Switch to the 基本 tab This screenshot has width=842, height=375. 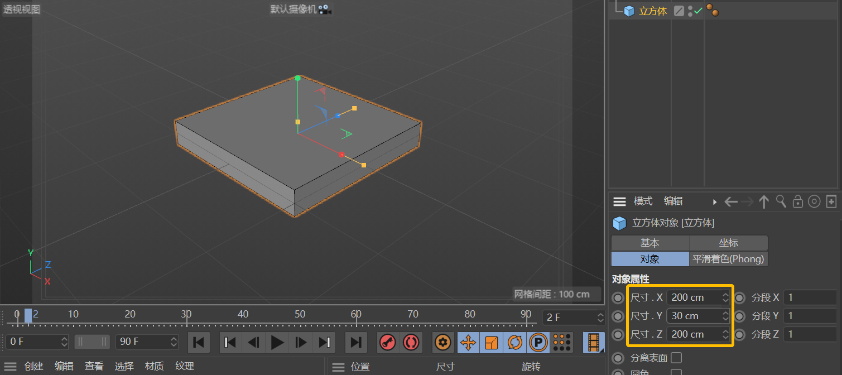(x=650, y=243)
